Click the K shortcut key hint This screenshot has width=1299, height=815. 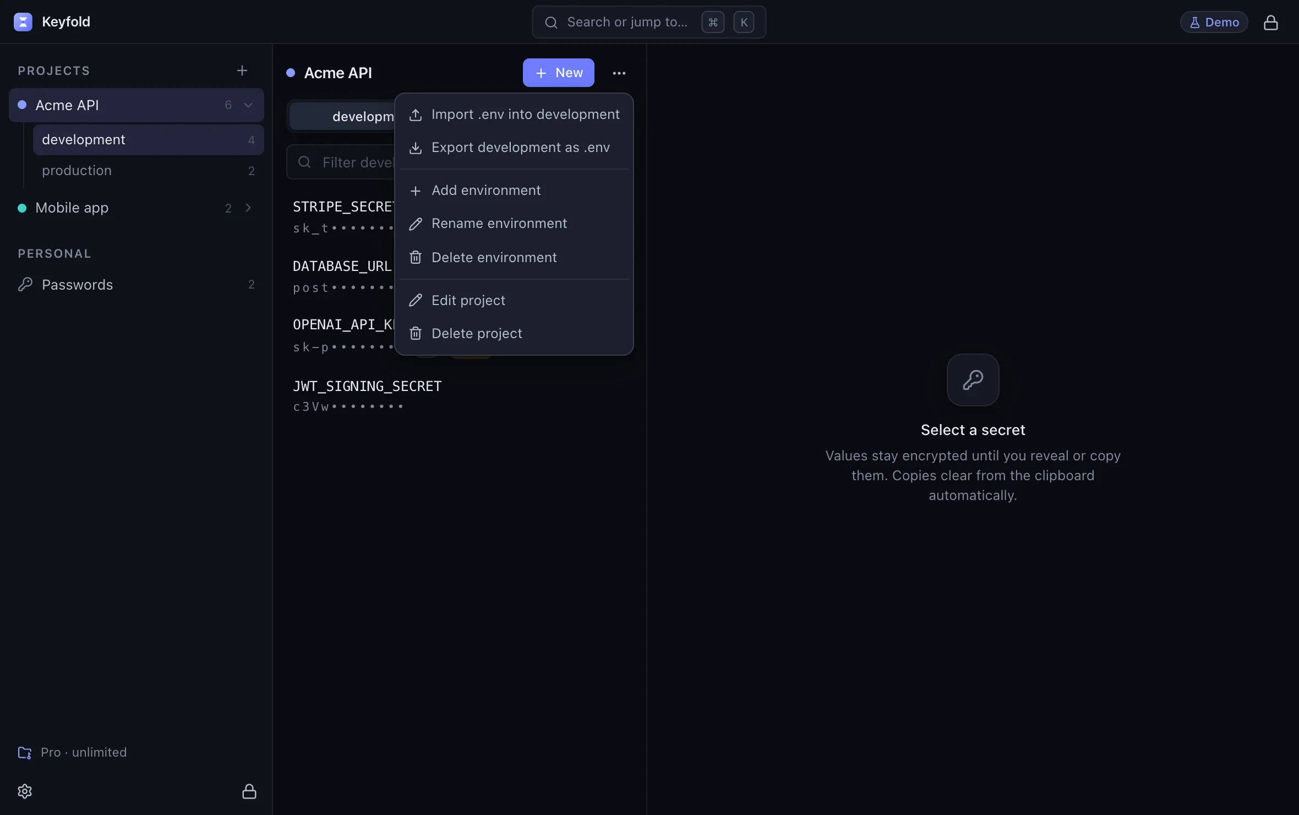[744, 22]
